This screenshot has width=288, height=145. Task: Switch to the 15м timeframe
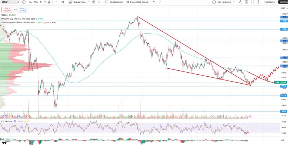[36, 2]
